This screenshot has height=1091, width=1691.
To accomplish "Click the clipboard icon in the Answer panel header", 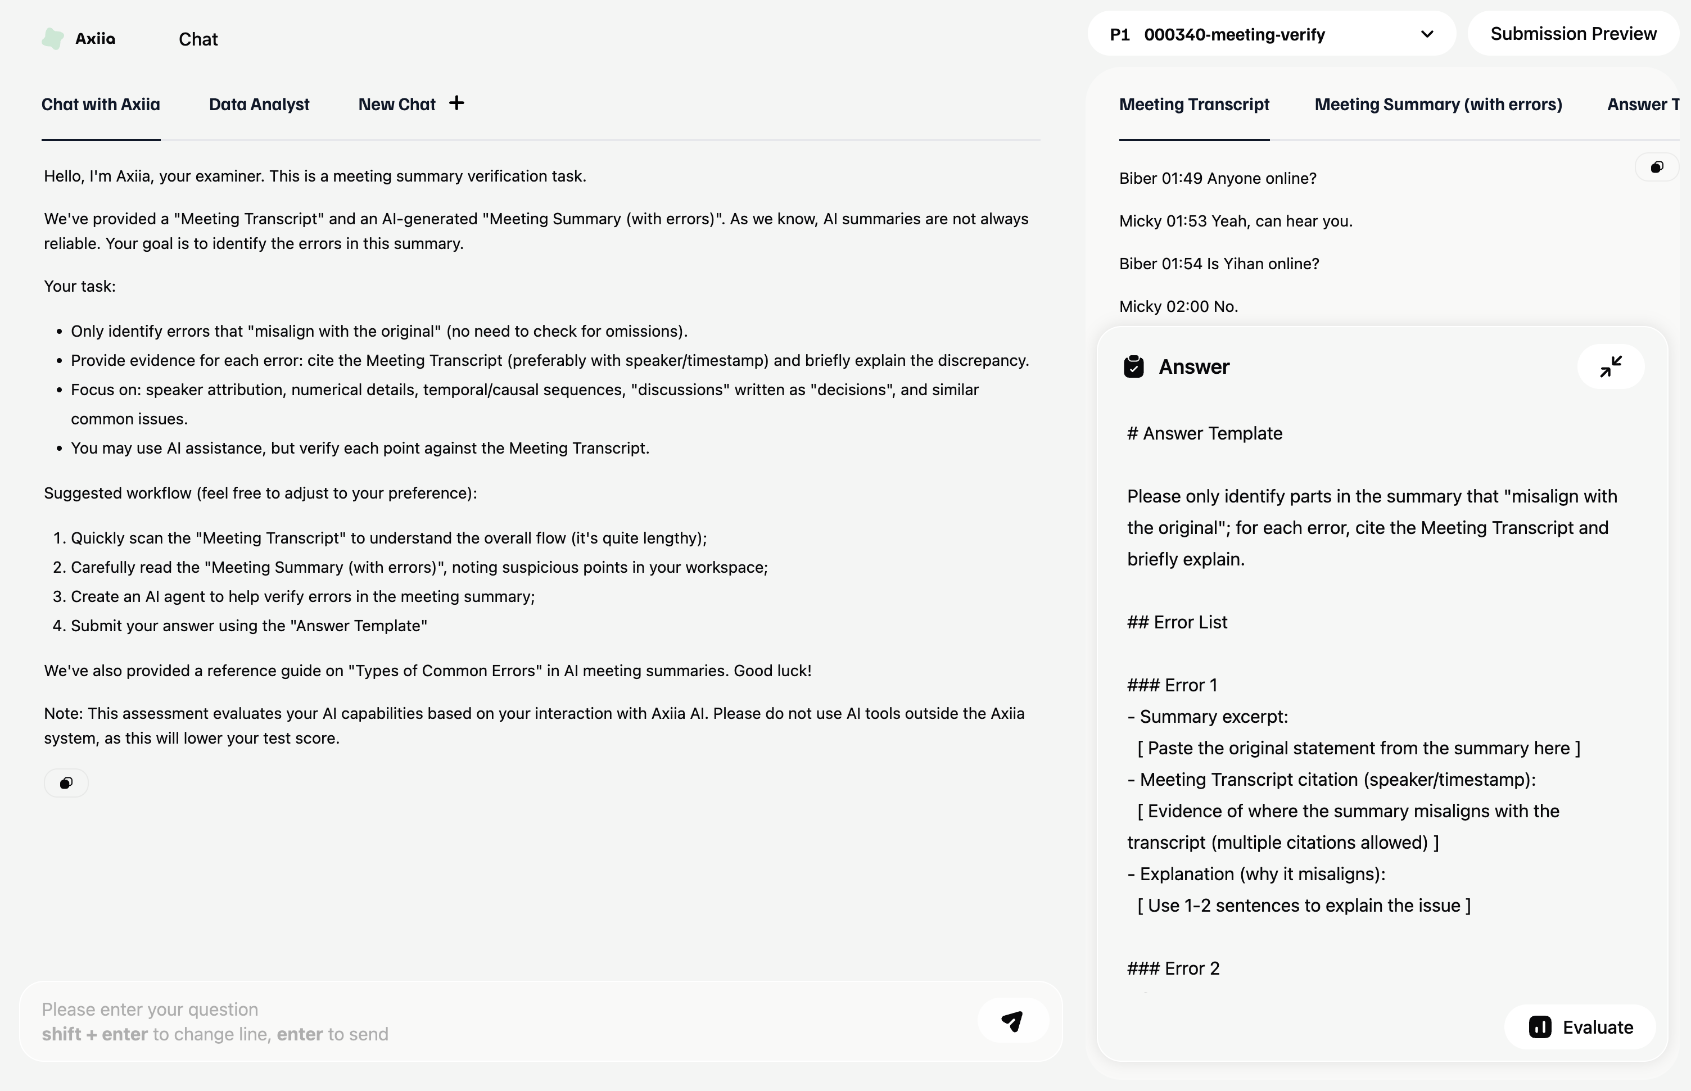I will click(1133, 366).
